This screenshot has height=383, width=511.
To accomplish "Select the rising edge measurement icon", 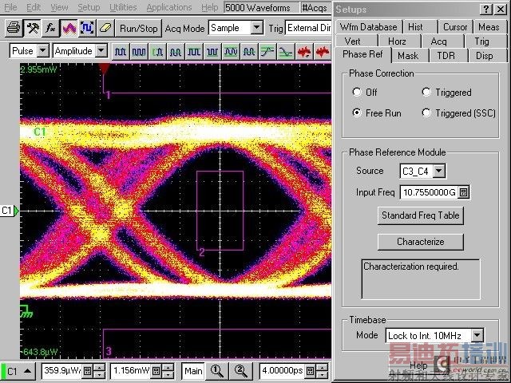I will click(x=267, y=51).
